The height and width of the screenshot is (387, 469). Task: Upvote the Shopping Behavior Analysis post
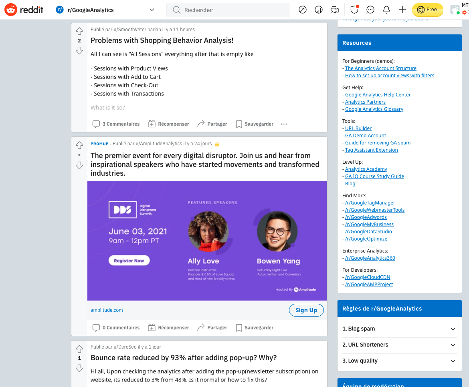(79, 31)
